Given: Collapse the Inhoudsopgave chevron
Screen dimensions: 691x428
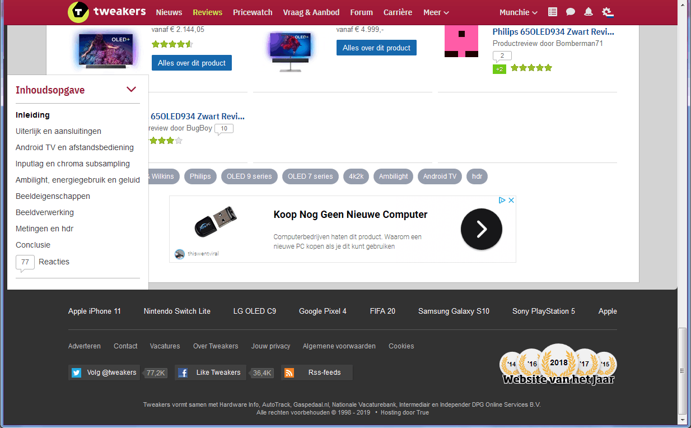Looking at the screenshot, I should (x=132, y=90).
